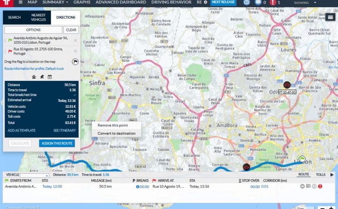Click the euro toll costs icon
This screenshot has width=338, height=209.
pos(42,77)
